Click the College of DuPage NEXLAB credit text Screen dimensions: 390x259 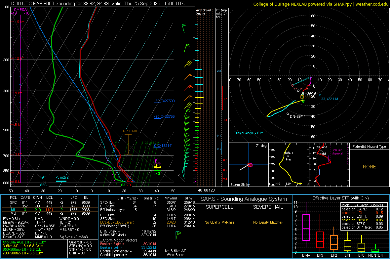tap(321, 4)
